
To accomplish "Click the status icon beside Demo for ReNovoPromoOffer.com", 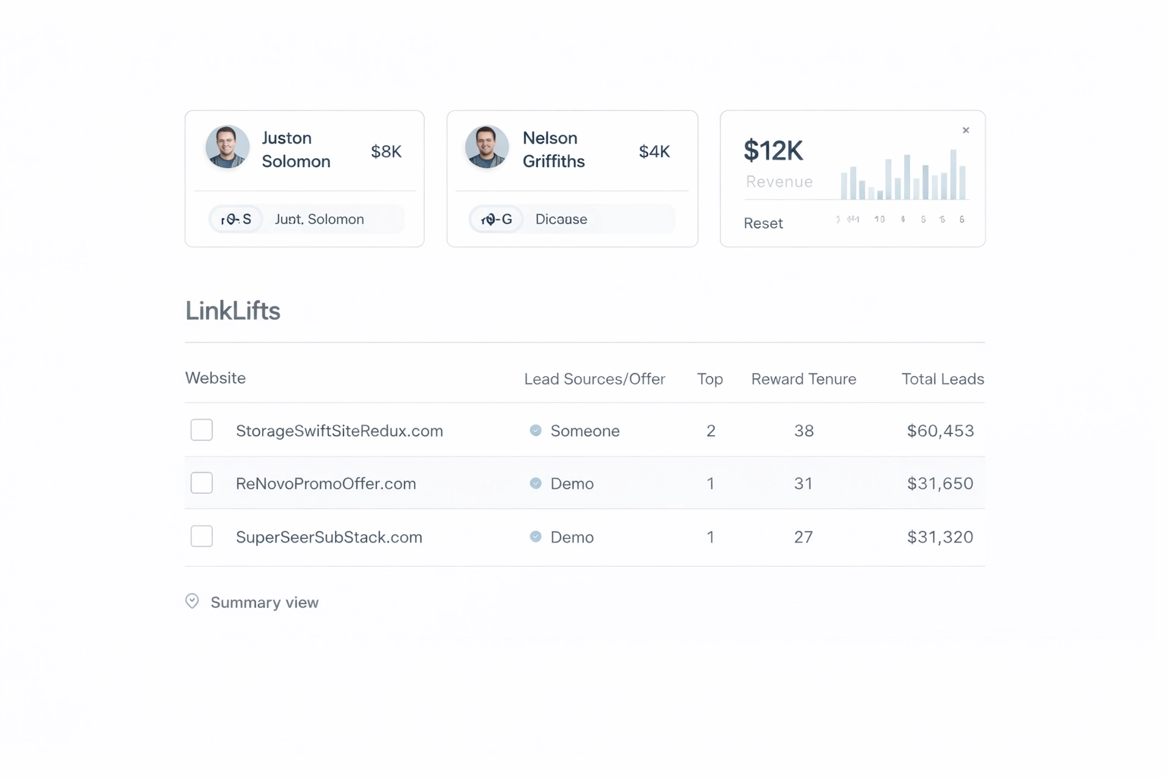I will tap(537, 483).
